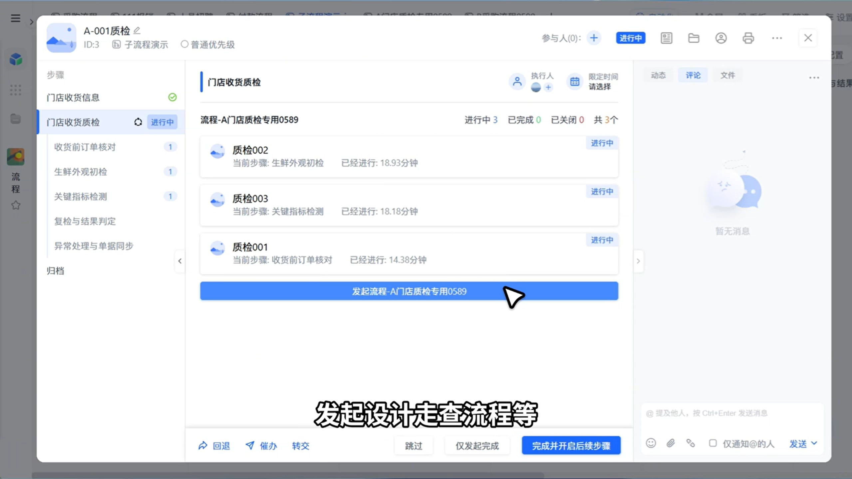Open the hamburger menu icon
This screenshot has height=479, width=852.
tap(15, 18)
